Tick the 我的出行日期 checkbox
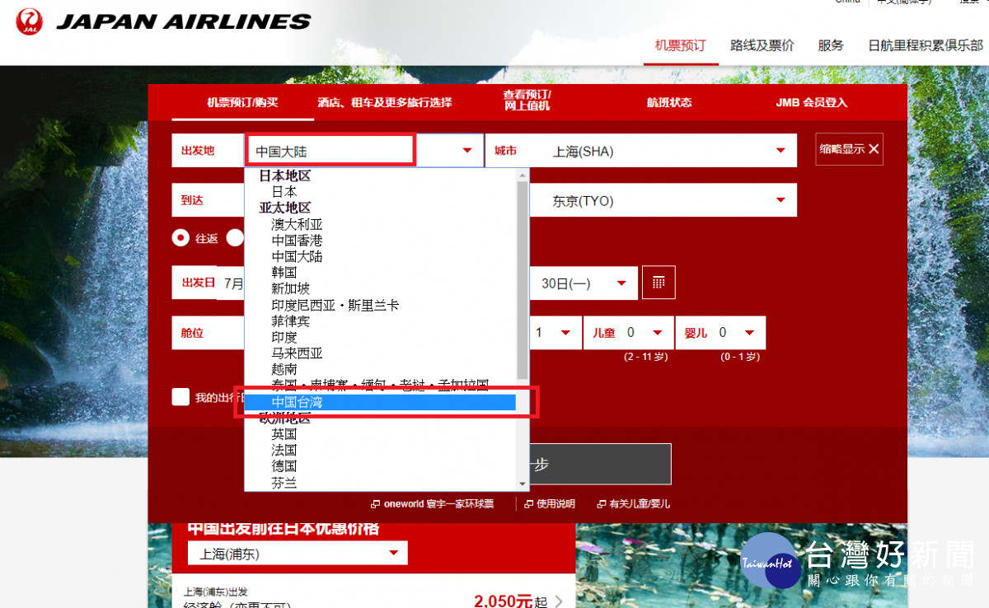This screenshot has width=989, height=608. pos(180,397)
